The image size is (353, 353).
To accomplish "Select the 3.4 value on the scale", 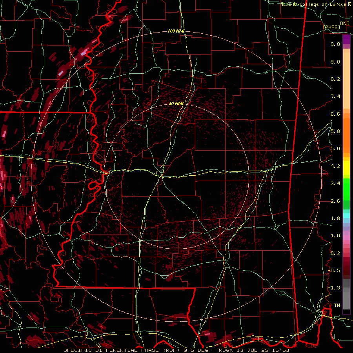I will point(335,184).
